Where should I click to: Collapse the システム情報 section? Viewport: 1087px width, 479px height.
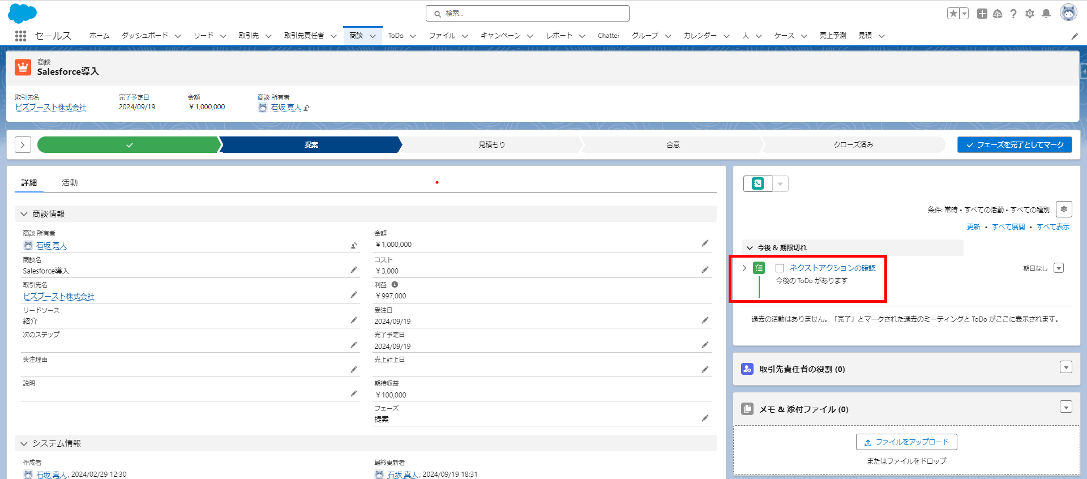pos(24,443)
